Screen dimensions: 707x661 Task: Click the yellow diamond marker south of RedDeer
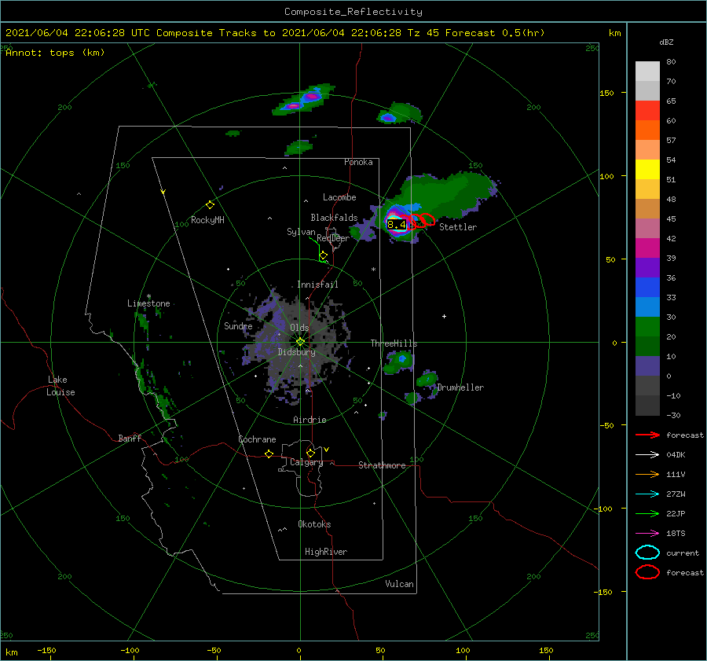[x=324, y=256]
